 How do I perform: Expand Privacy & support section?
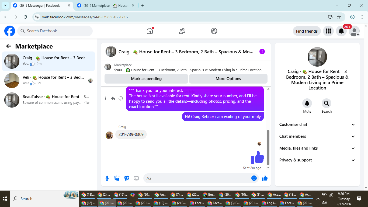pos(317,160)
